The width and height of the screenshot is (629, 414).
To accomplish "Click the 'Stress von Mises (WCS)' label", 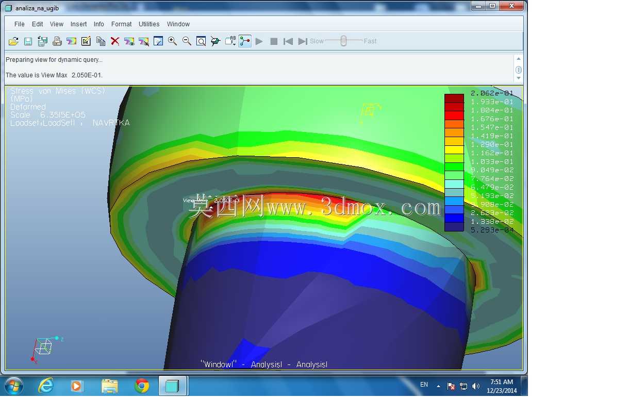I will pos(58,91).
